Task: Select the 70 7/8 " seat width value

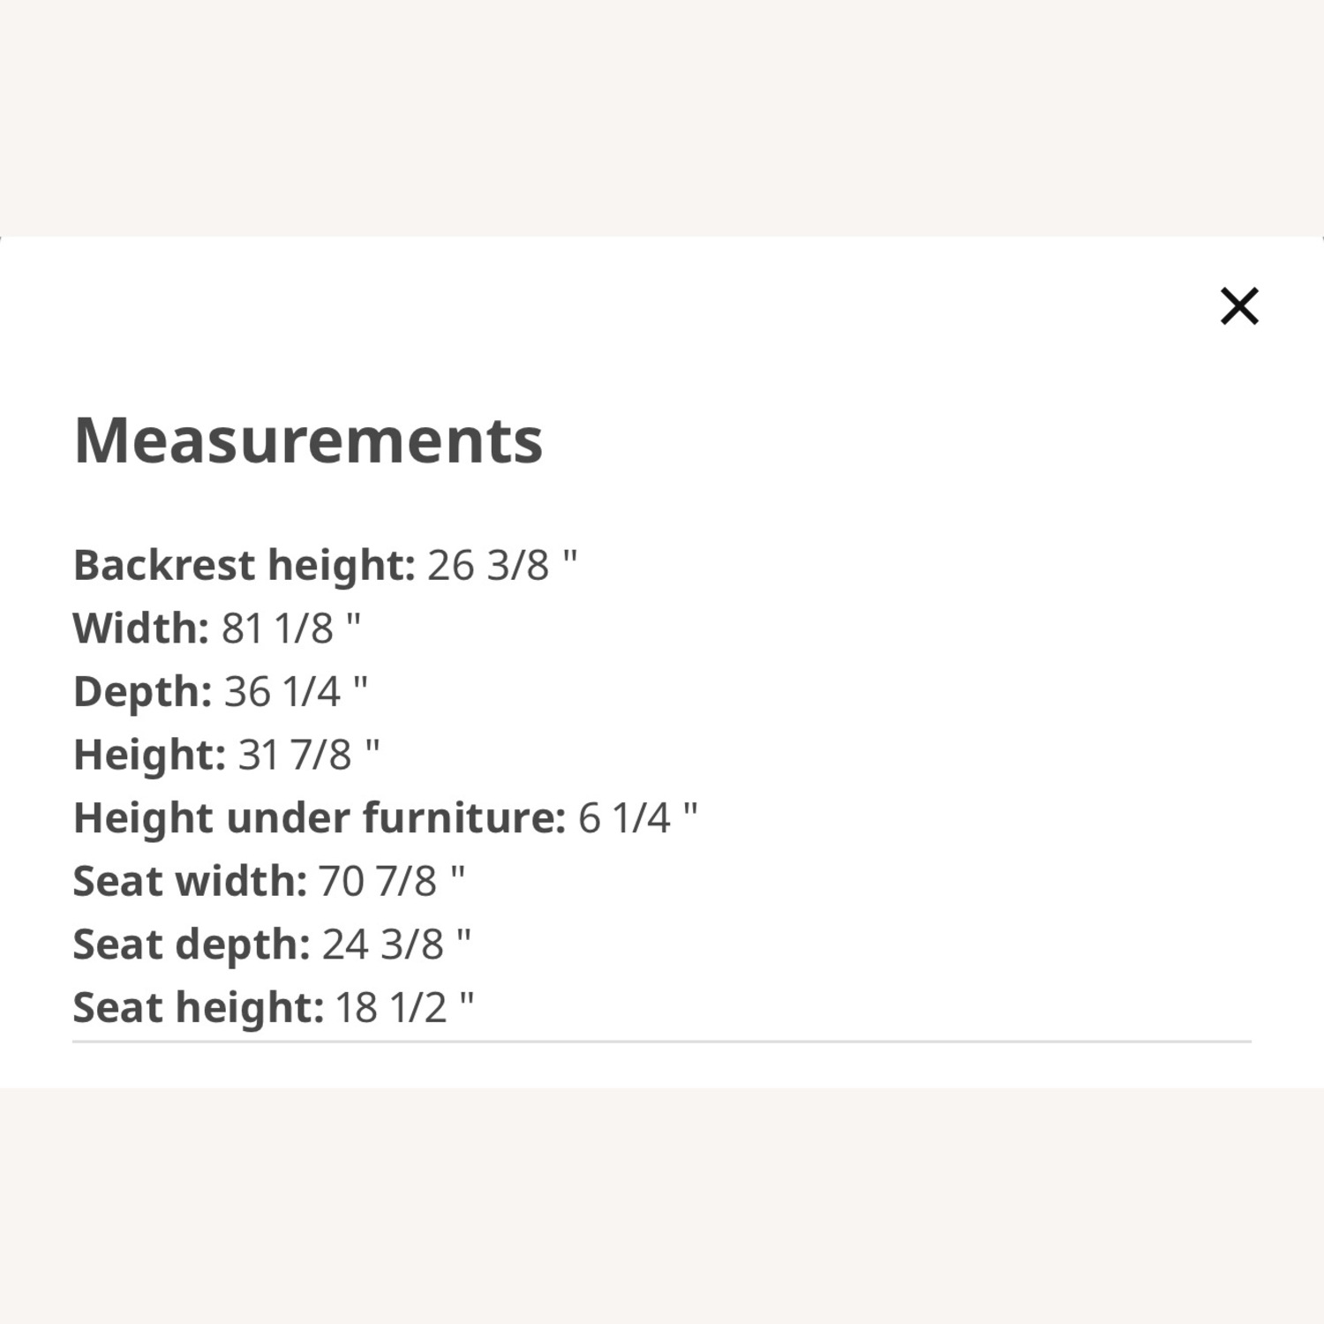Action: [391, 881]
